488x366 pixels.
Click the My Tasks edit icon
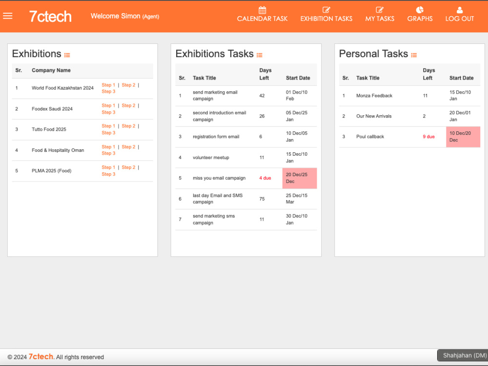tap(380, 10)
